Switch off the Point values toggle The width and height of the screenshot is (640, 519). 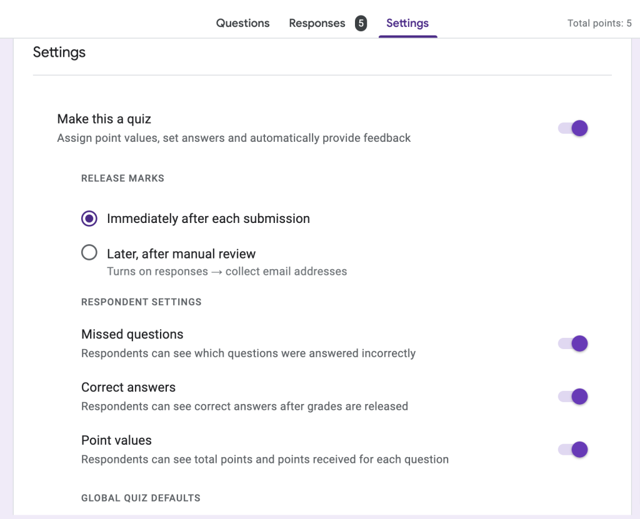[573, 450]
